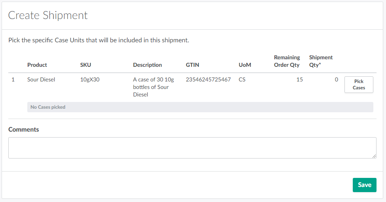Image resolution: width=386 pixels, height=202 pixels.
Task: Click the green Save button
Action: [364, 185]
